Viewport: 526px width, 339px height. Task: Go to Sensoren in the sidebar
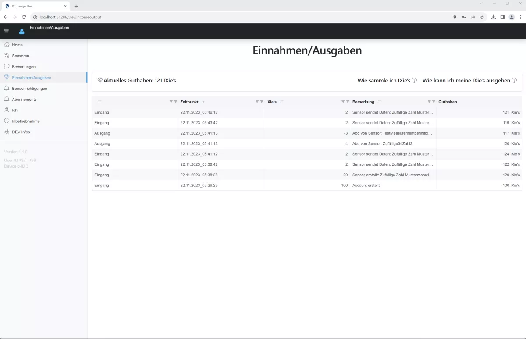point(20,56)
